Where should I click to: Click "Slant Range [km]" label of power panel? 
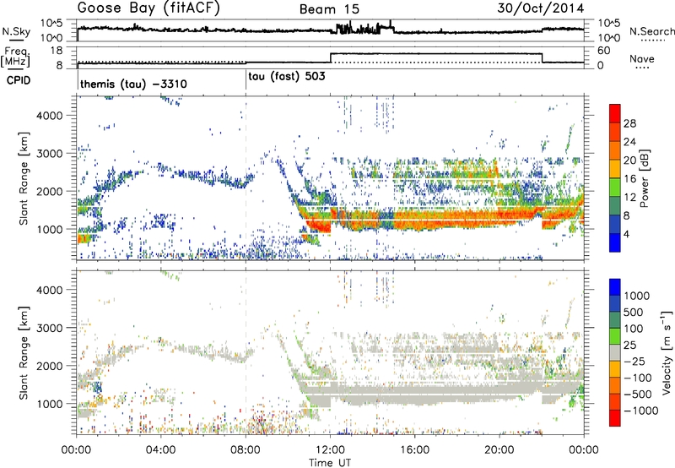pyautogui.click(x=24, y=178)
